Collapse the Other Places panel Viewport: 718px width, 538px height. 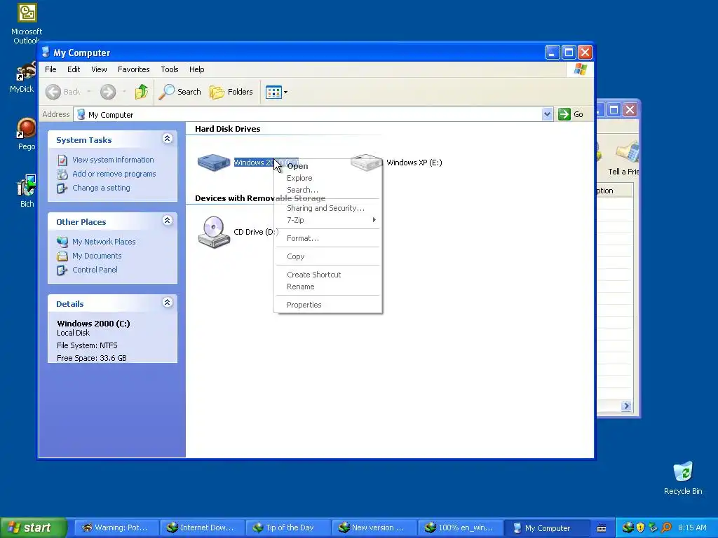(x=167, y=221)
